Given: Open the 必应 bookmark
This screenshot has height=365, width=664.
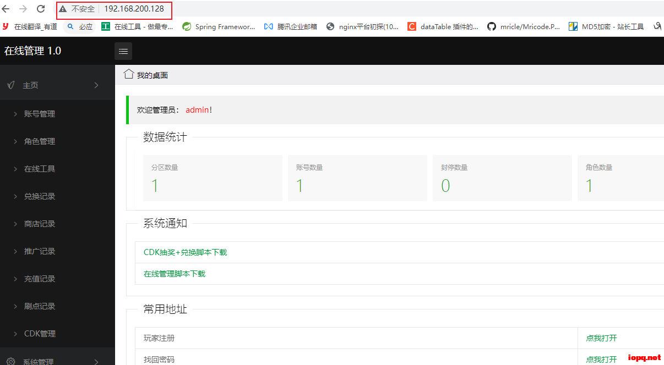Looking at the screenshot, I should point(80,26).
